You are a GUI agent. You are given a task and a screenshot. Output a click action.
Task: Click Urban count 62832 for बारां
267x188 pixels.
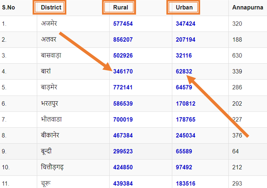click(x=184, y=71)
